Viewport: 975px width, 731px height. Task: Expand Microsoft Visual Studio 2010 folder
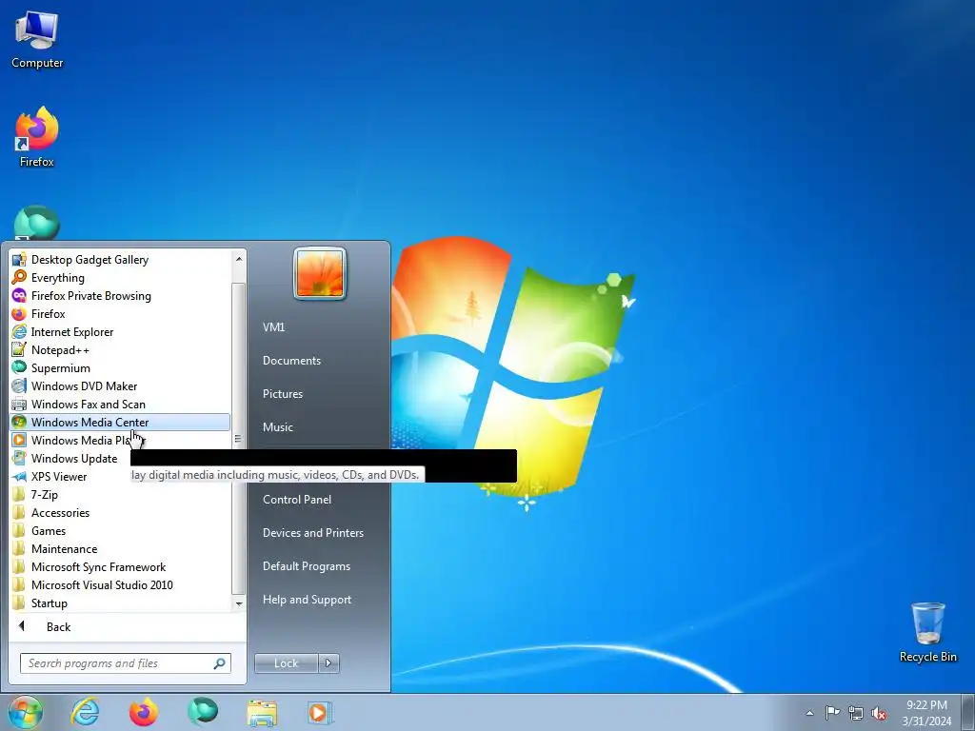[x=119, y=585]
